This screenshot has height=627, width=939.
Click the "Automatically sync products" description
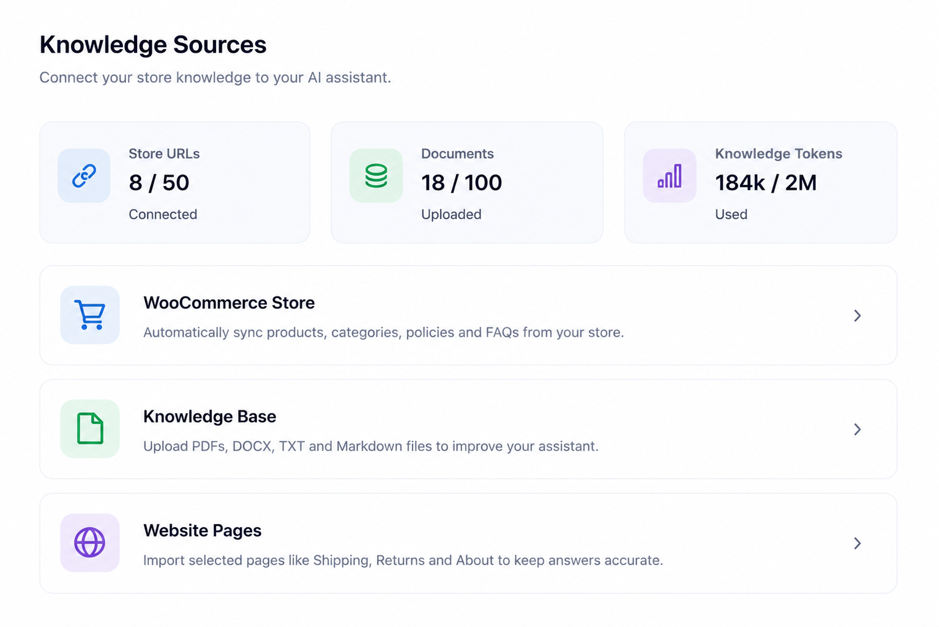(x=383, y=332)
